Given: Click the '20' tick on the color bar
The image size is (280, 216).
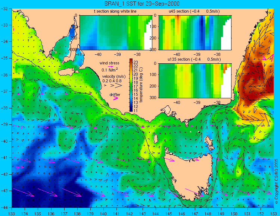Looking at the screenshot, I should pyautogui.click(x=136, y=74).
